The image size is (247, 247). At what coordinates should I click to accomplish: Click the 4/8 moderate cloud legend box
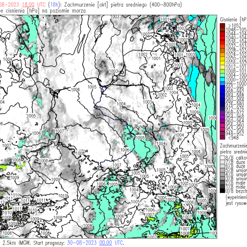click(x=222, y=175)
